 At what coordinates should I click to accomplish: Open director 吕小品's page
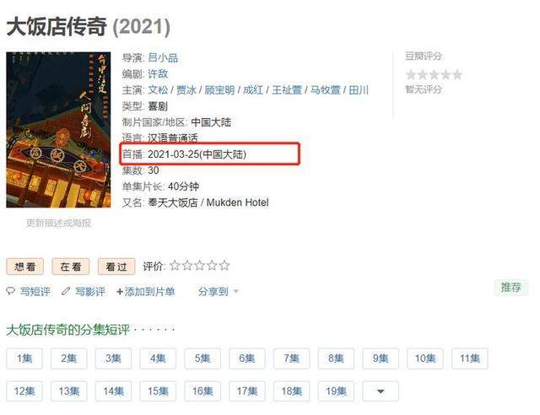[x=163, y=57]
